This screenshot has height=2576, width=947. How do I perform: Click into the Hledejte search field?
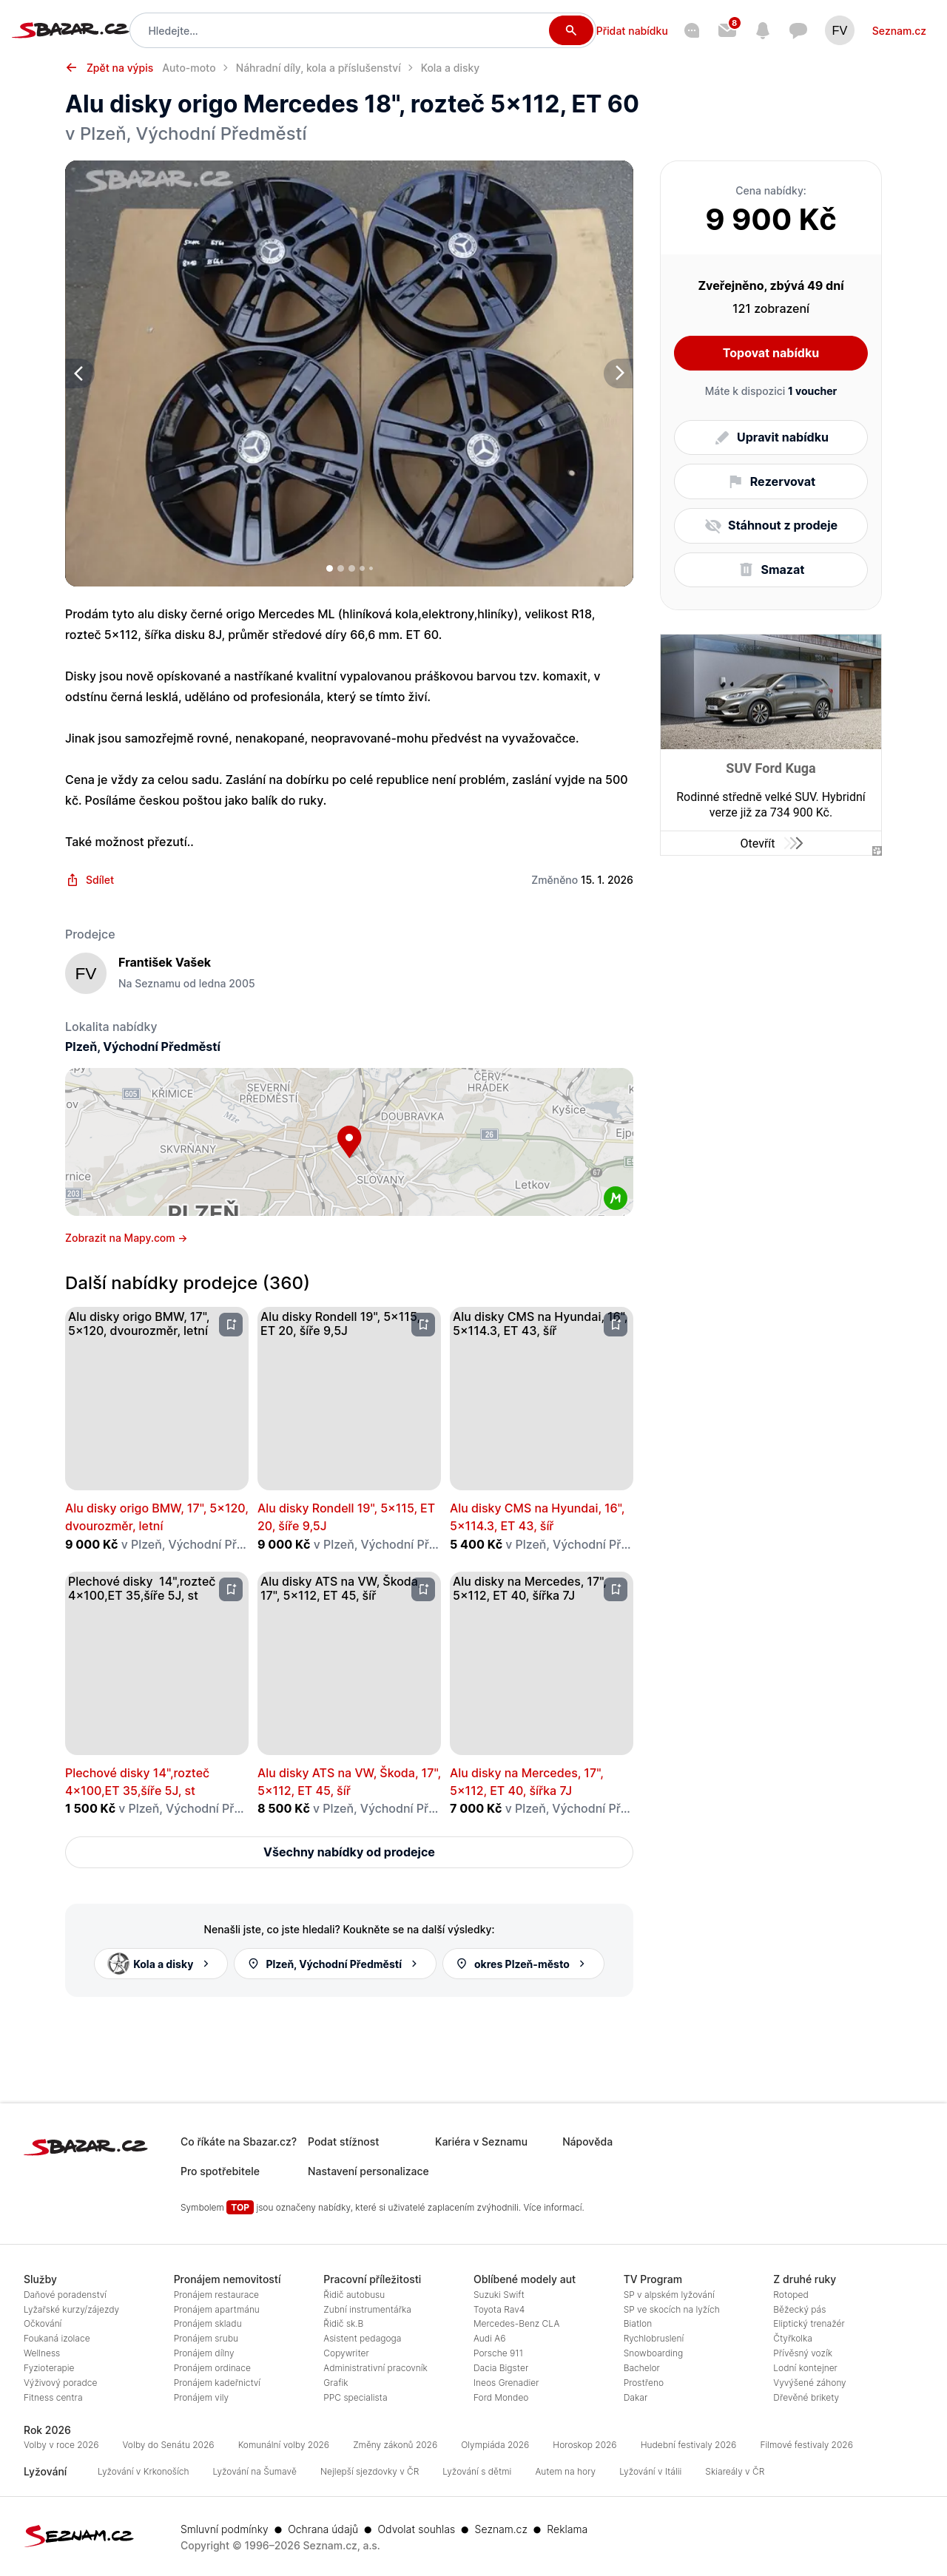(340, 31)
